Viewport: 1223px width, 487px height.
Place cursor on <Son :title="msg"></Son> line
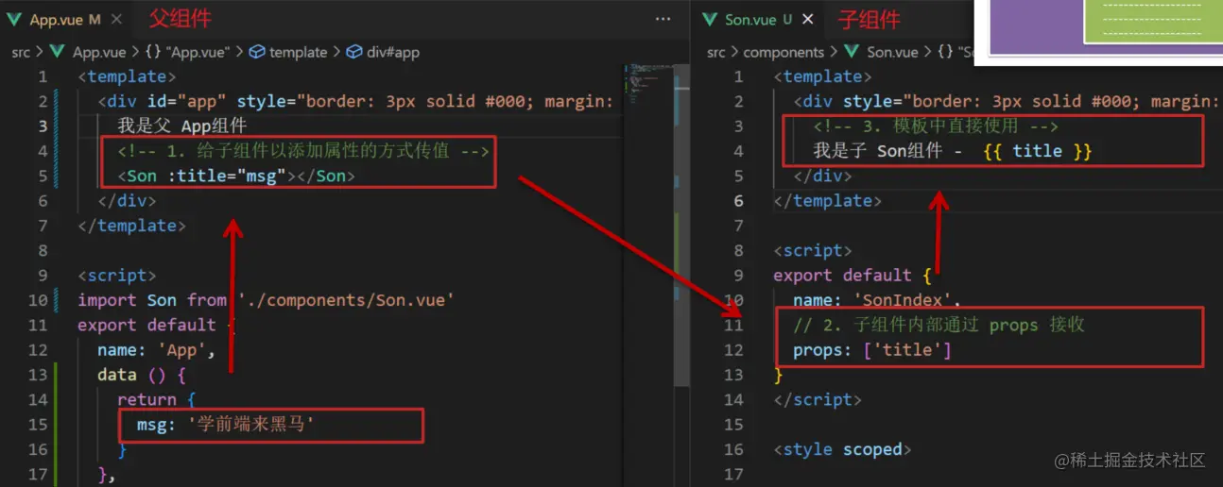coord(235,176)
